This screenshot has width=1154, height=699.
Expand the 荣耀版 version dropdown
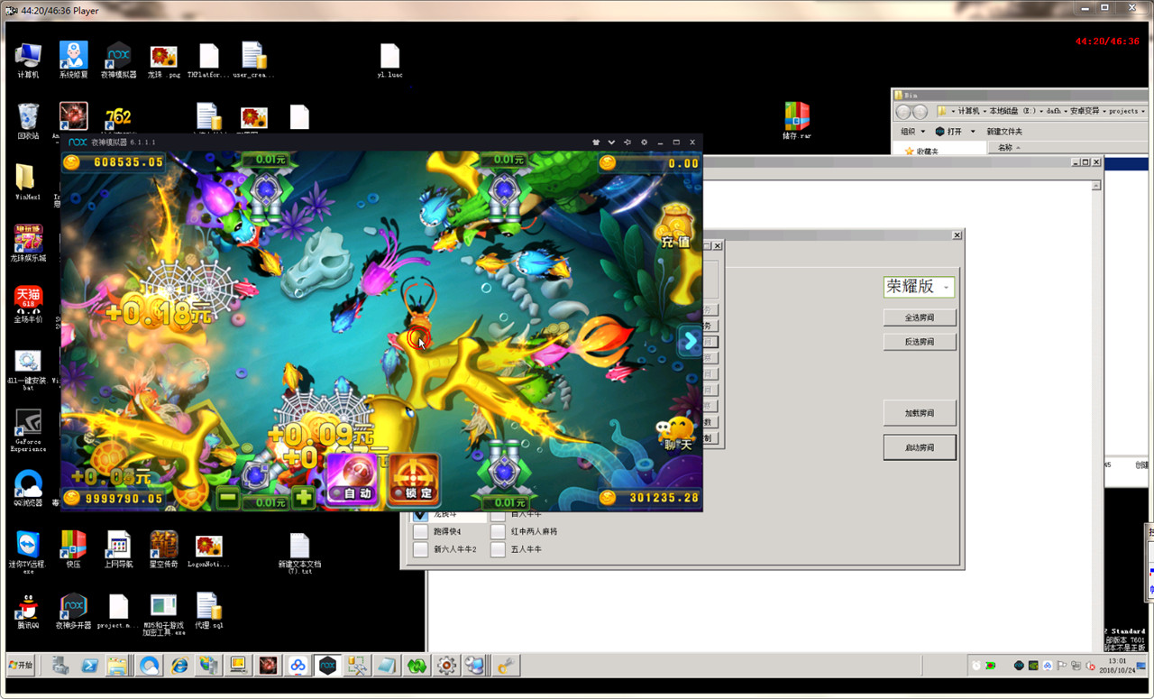coord(946,287)
